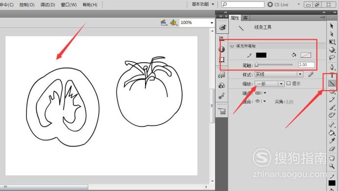Image resolution: width=339 pixels, height=191 pixels.
Task: Click the stroke value 2.00 field
Action: pyautogui.click(x=306, y=65)
